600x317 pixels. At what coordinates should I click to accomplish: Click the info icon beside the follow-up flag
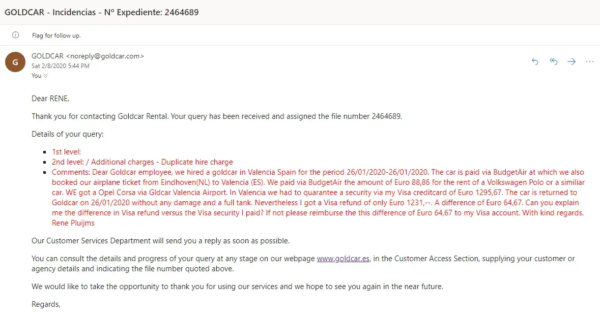coord(15,36)
